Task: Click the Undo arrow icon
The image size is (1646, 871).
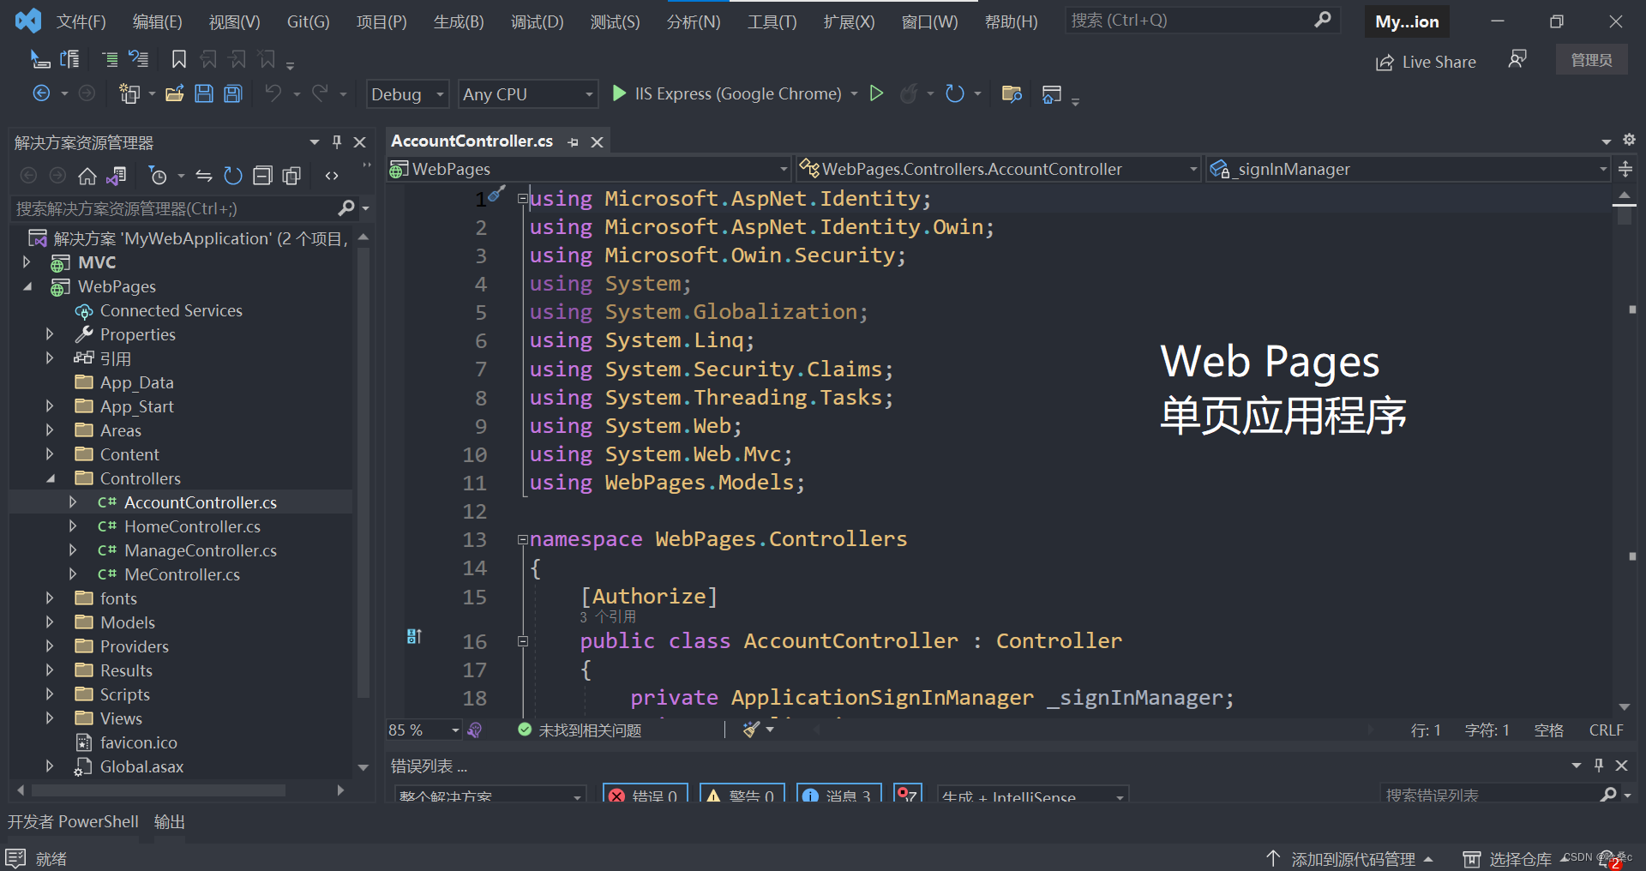Action: pos(273,93)
